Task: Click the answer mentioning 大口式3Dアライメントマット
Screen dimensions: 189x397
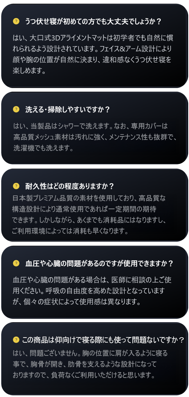Action: pyautogui.click(x=93, y=49)
